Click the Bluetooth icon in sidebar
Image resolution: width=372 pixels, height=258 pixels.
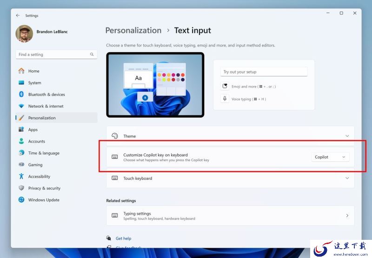pos(21,95)
